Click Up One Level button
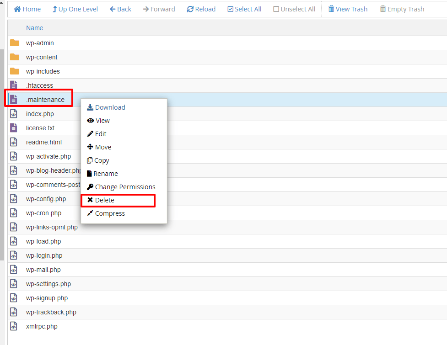Viewport: 447px width, 345px height. coord(75,9)
